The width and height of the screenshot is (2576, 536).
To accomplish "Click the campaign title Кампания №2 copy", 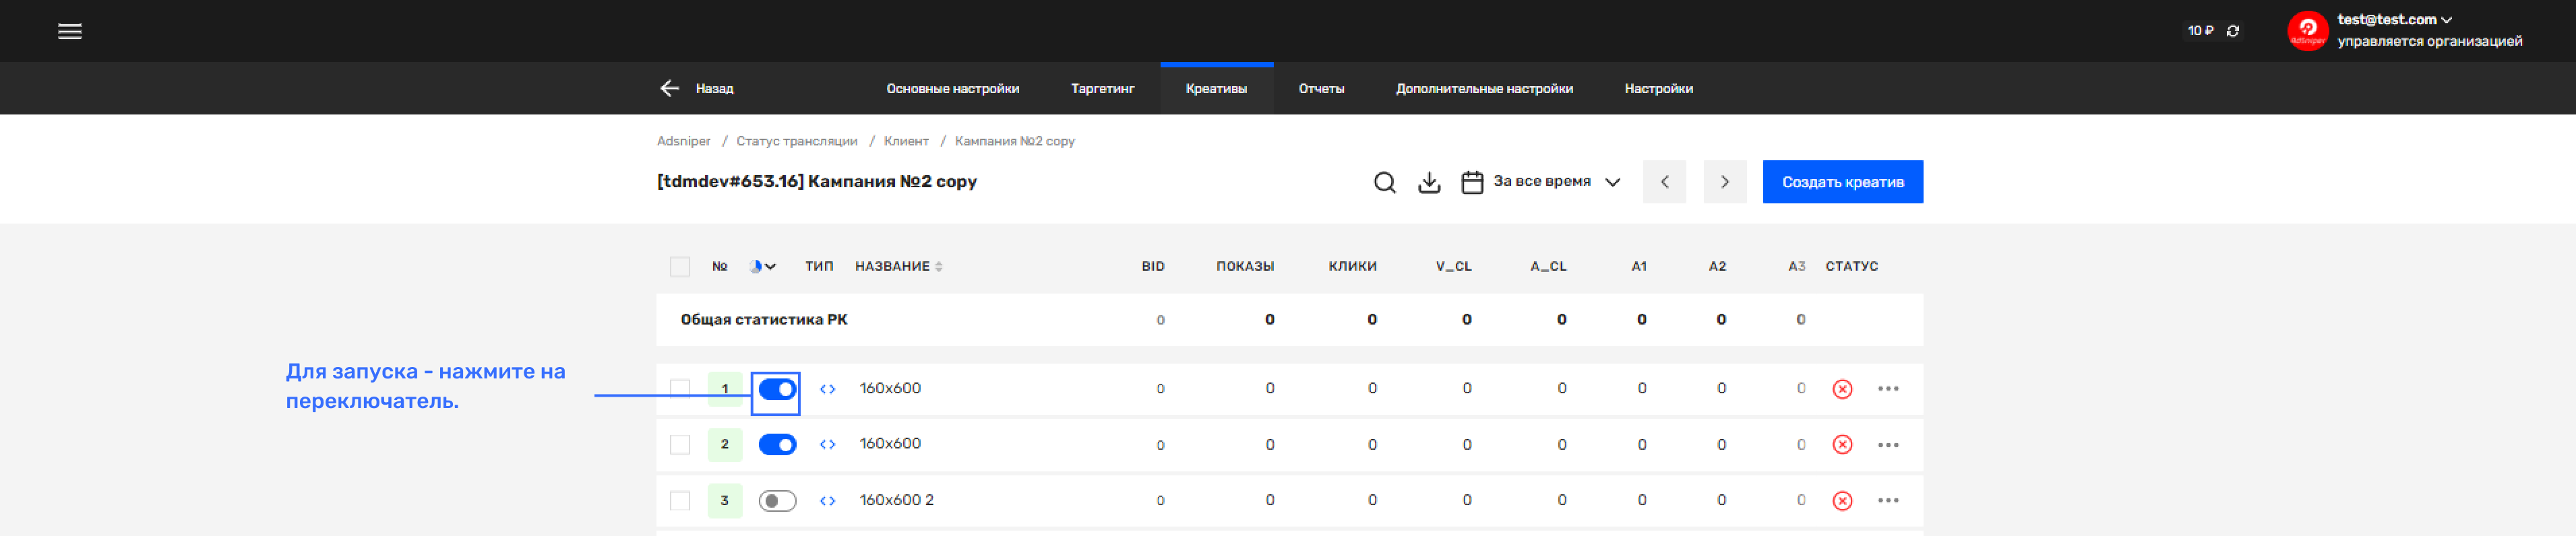I will pos(817,182).
